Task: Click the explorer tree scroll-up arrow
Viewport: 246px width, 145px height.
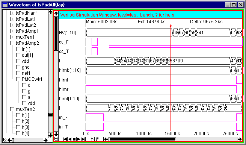Action: [x=50, y=12]
